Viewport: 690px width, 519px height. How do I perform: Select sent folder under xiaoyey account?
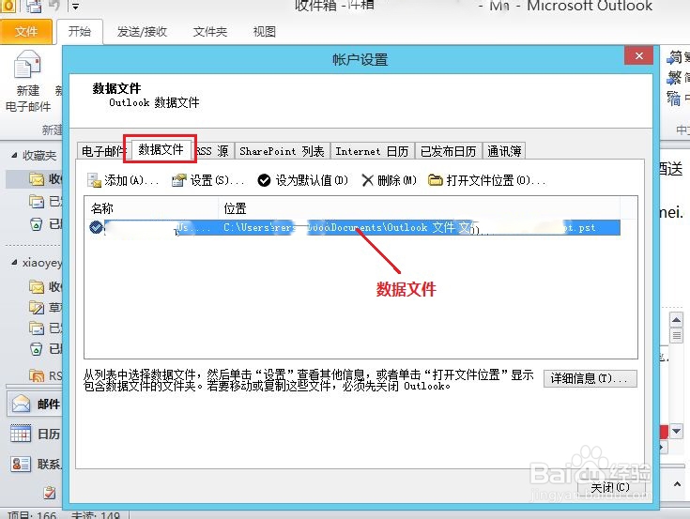pyautogui.click(x=44, y=328)
